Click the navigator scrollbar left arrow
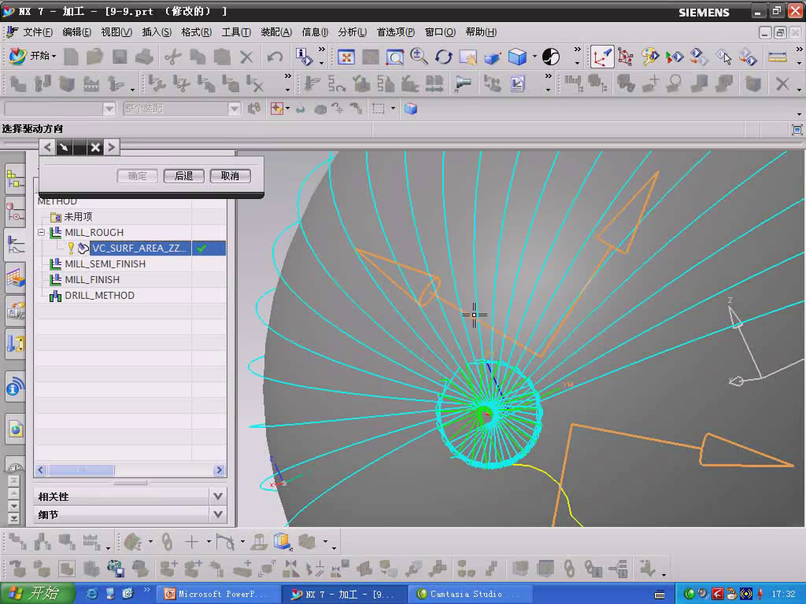Image resolution: width=806 pixels, height=604 pixels. tap(41, 470)
